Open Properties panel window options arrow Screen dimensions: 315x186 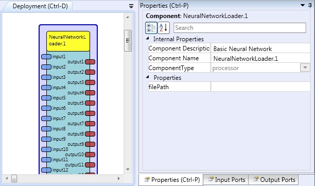(303, 5)
